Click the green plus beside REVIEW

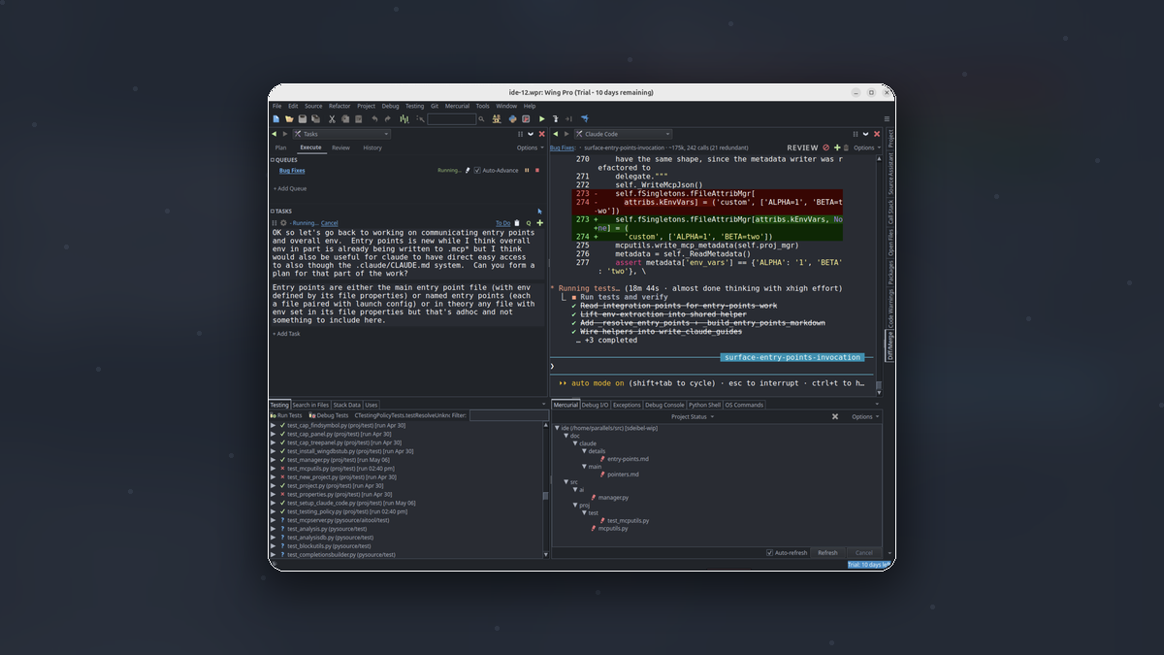(x=837, y=147)
